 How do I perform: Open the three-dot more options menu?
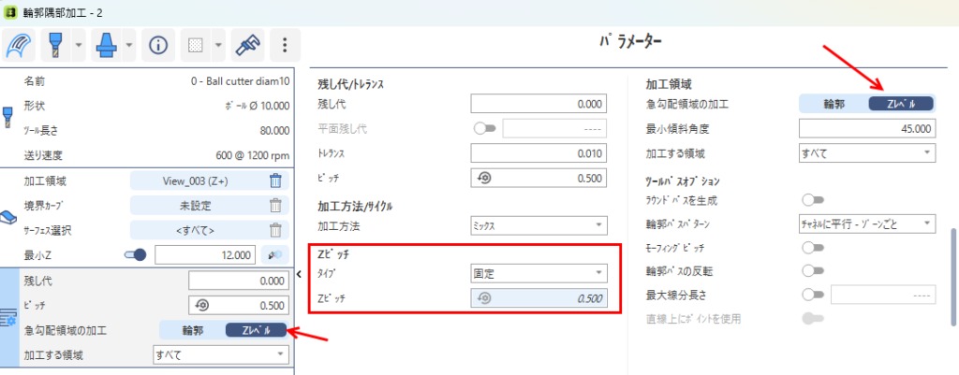point(284,44)
